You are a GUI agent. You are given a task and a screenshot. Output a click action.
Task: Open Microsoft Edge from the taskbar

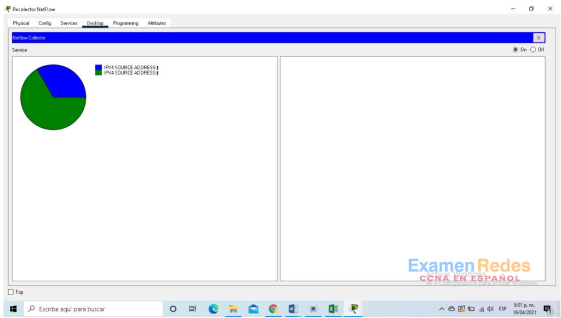point(213,309)
